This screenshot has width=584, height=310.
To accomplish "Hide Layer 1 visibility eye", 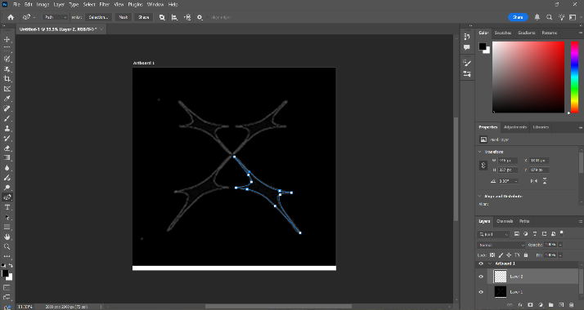I will click(481, 292).
